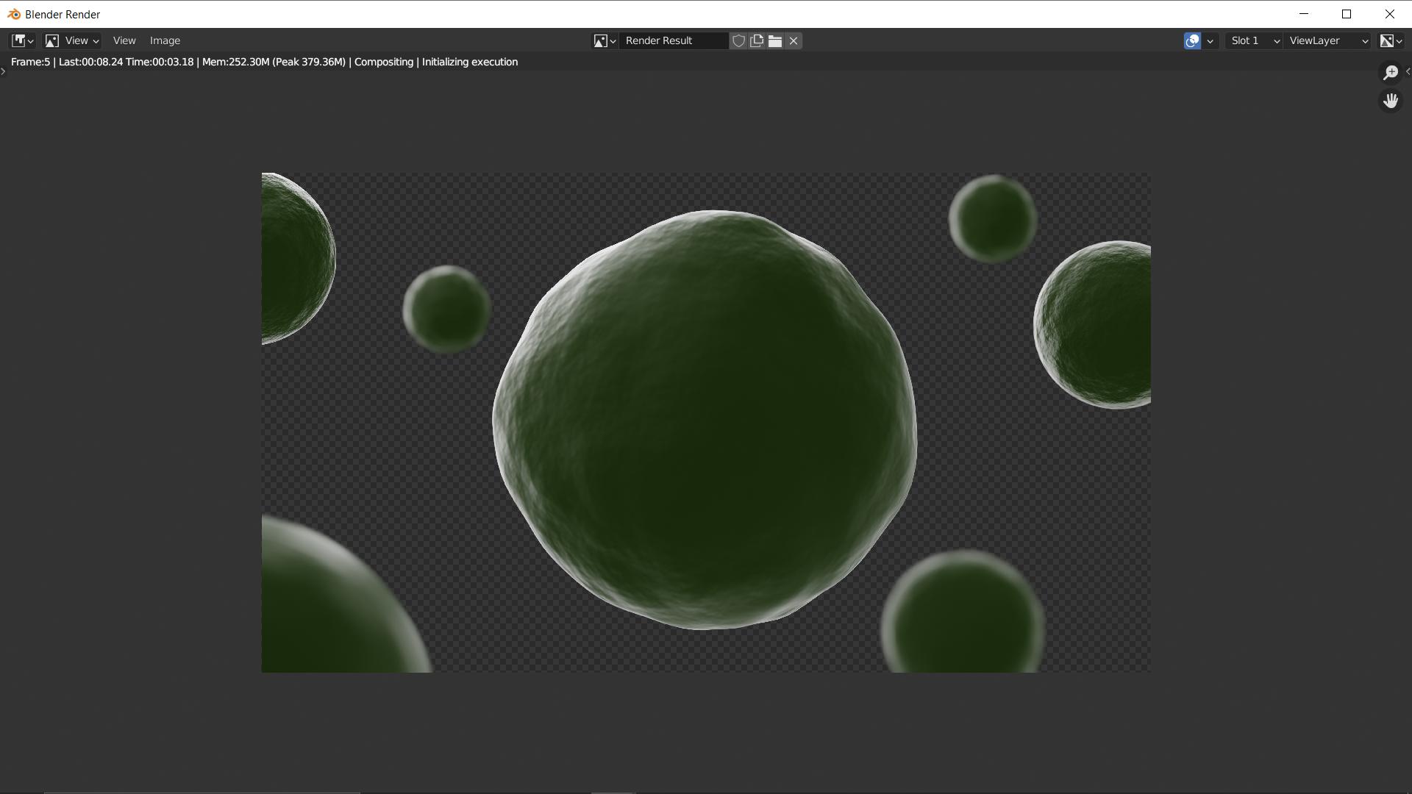Screen dimensions: 1412x794
Task: Expand the left toolbar region arrow
Action: click(4, 71)
